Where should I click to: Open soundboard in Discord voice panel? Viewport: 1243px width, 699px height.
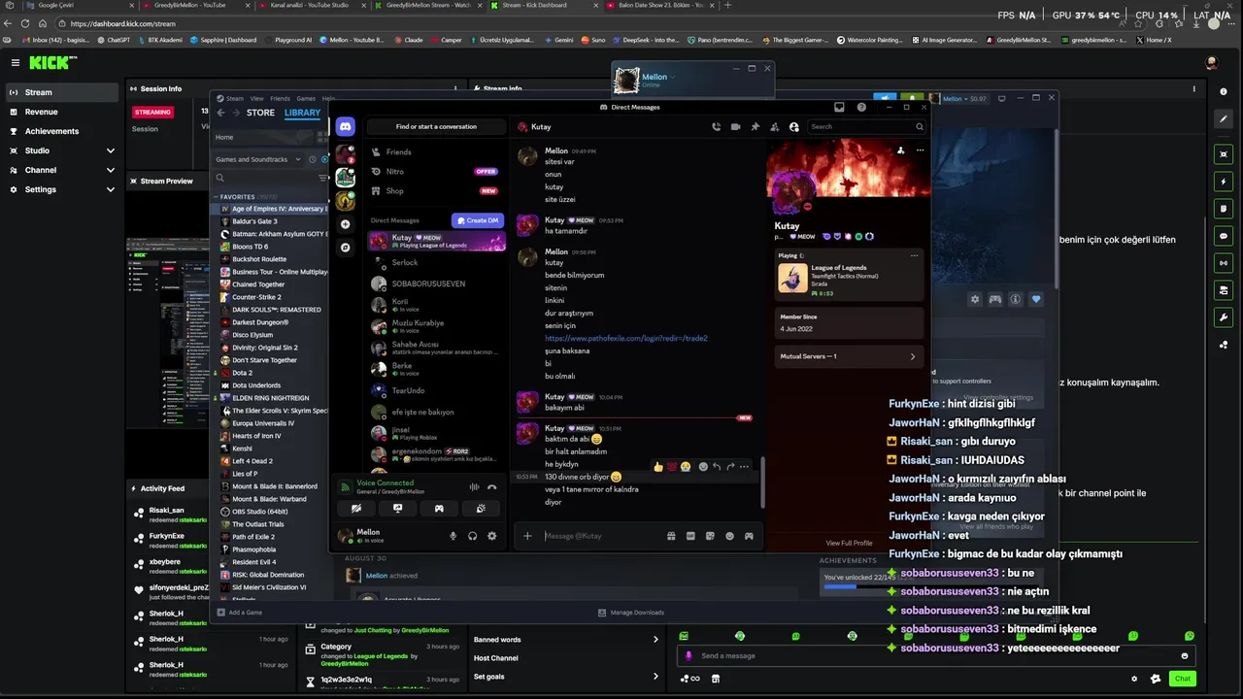(481, 508)
